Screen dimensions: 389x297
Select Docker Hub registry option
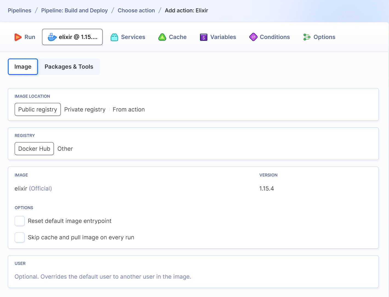(34, 148)
